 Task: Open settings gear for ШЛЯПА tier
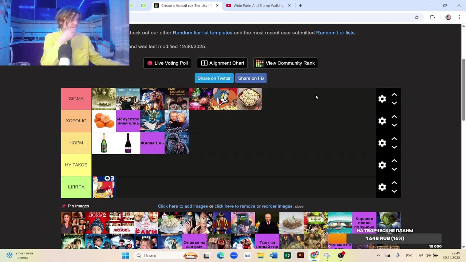382,187
